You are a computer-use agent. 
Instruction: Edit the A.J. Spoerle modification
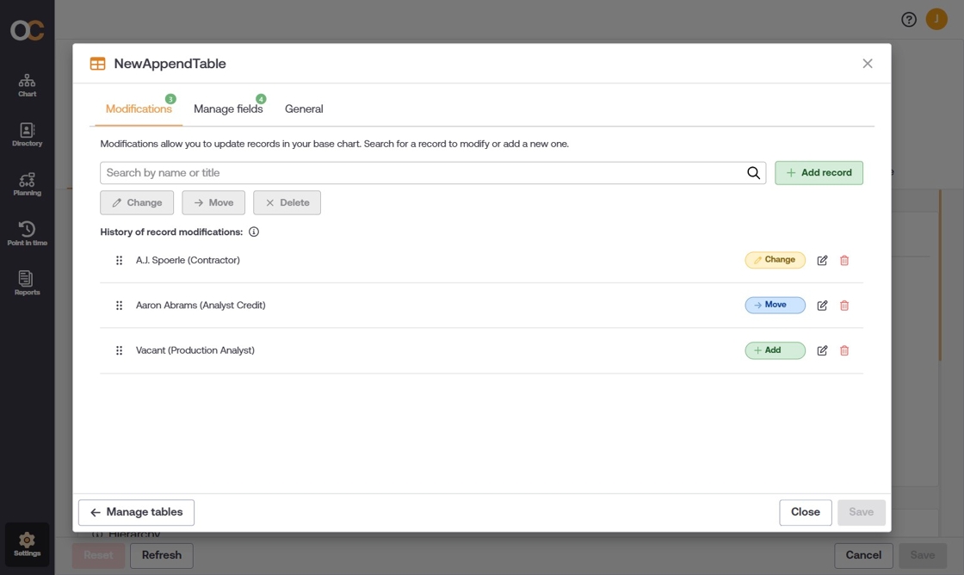(822, 260)
